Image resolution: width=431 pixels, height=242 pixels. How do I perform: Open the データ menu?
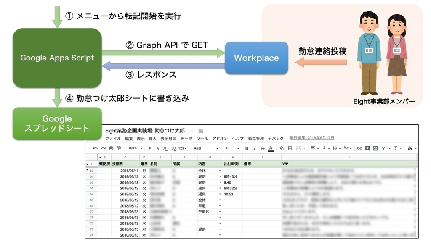coord(186,139)
